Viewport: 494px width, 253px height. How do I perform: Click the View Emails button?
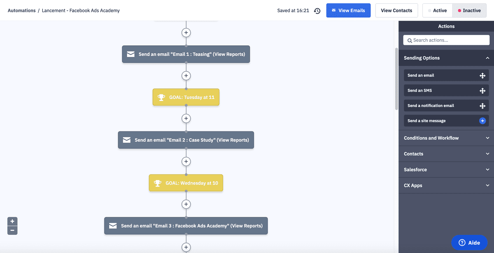point(348,11)
